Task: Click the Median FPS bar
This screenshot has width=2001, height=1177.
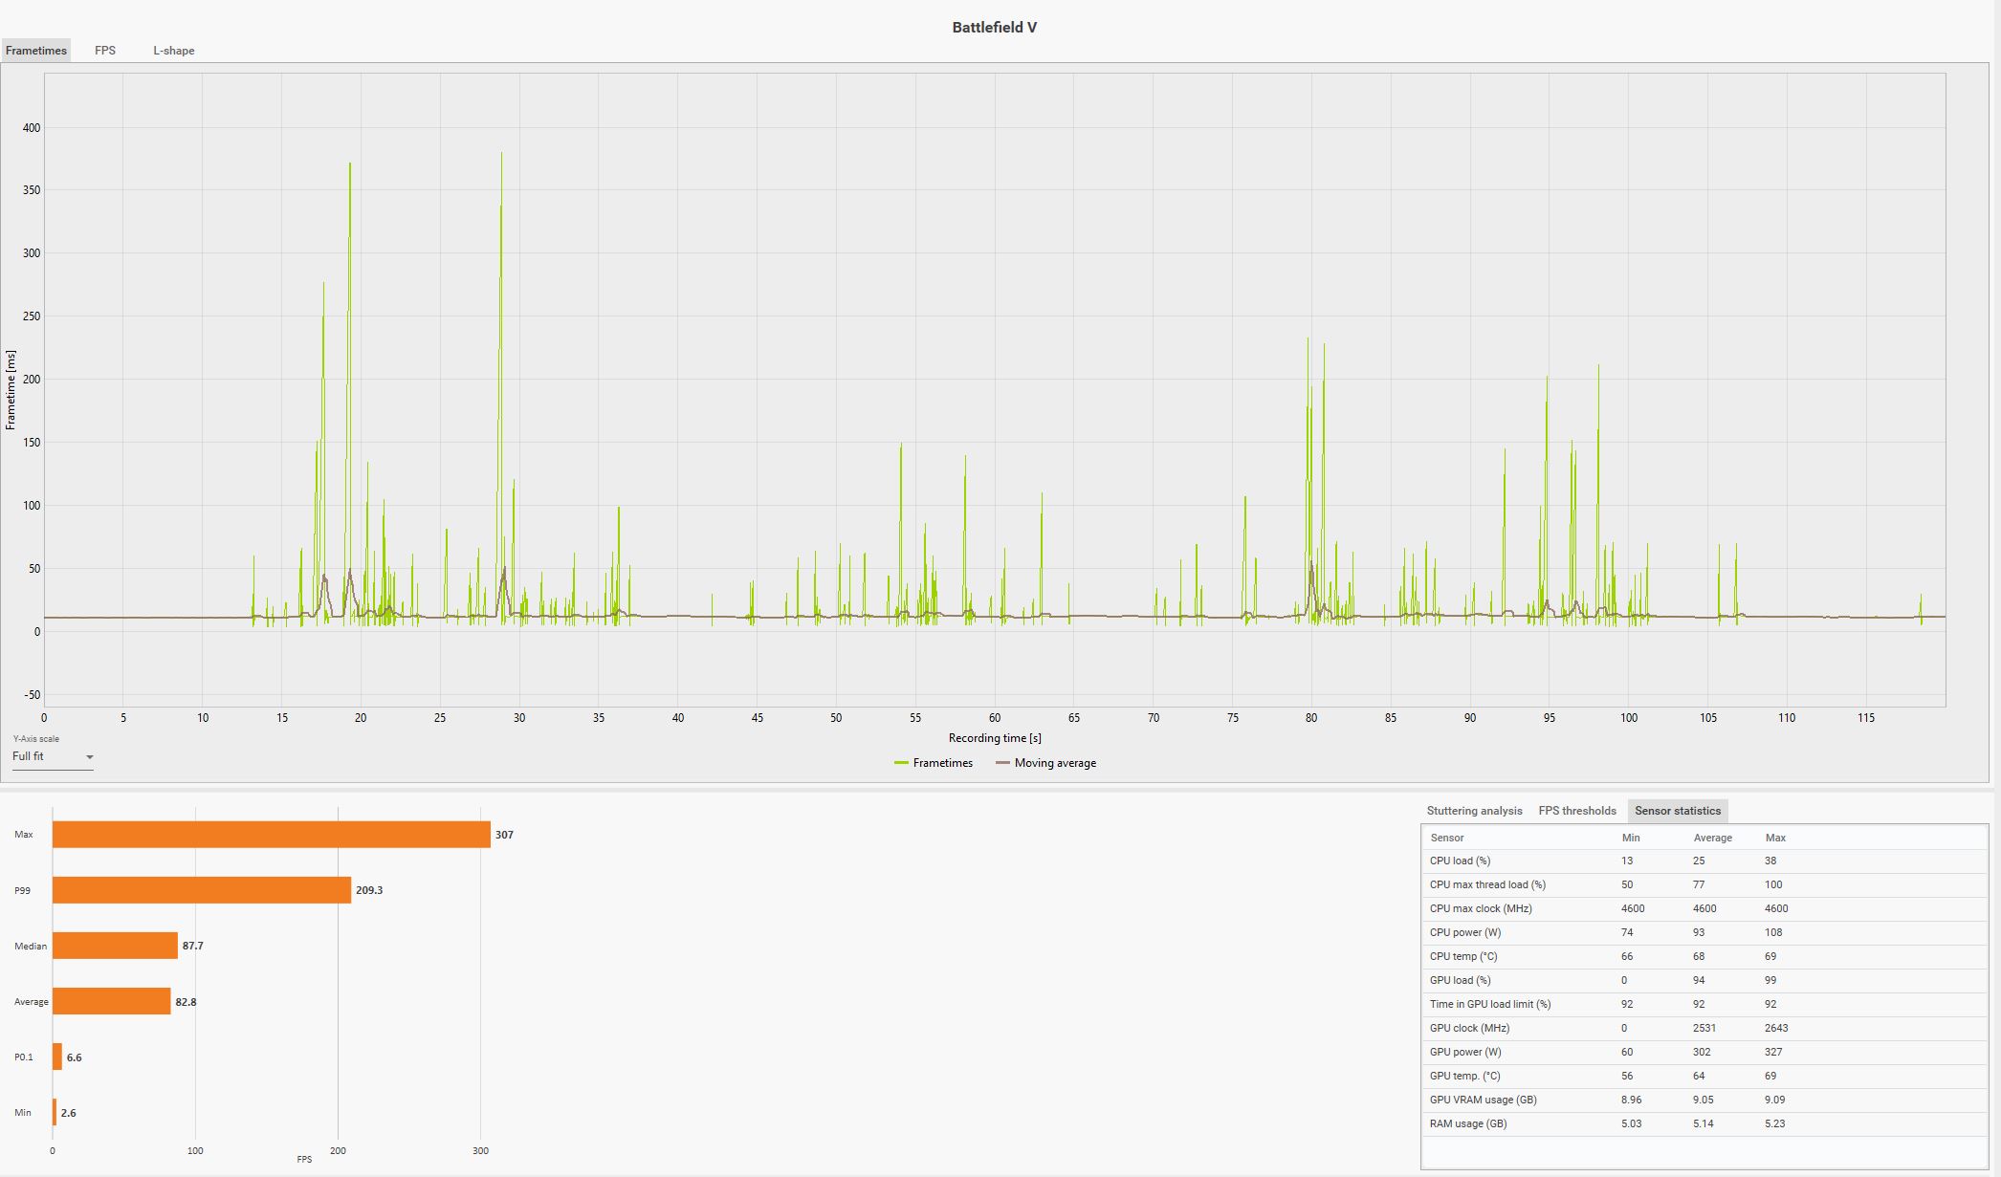Action: (115, 946)
